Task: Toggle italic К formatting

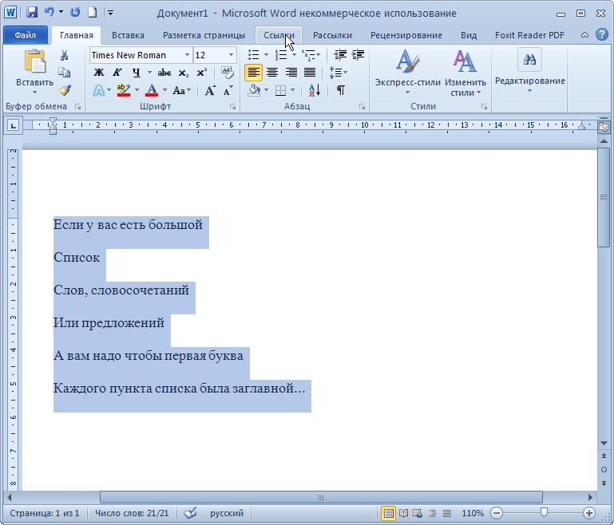Action: [117, 73]
